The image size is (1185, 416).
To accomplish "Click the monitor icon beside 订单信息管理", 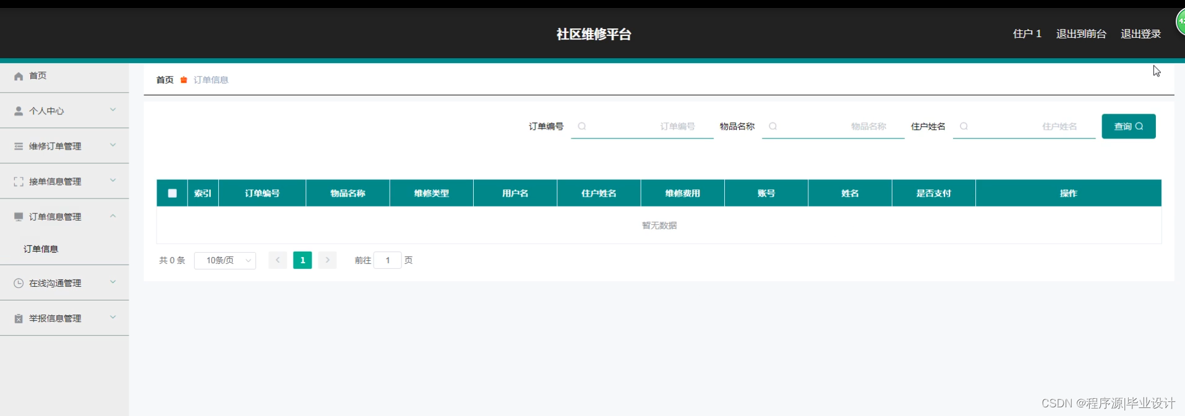I will [19, 217].
